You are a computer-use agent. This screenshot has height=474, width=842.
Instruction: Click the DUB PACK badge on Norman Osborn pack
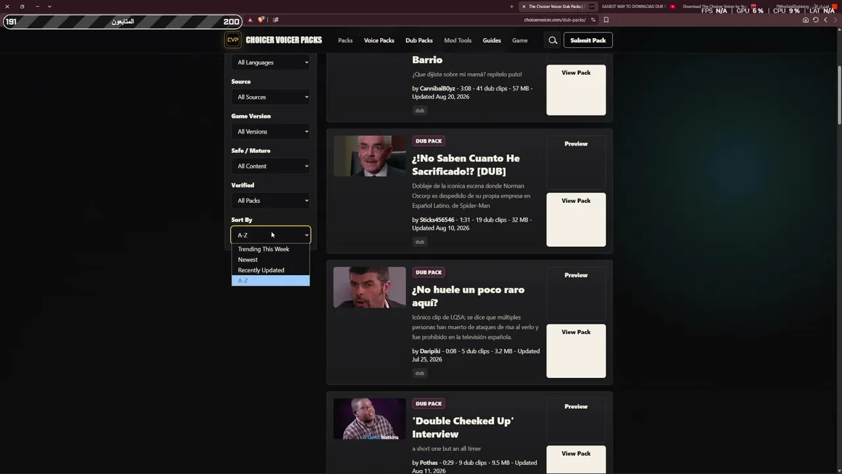click(x=429, y=141)
